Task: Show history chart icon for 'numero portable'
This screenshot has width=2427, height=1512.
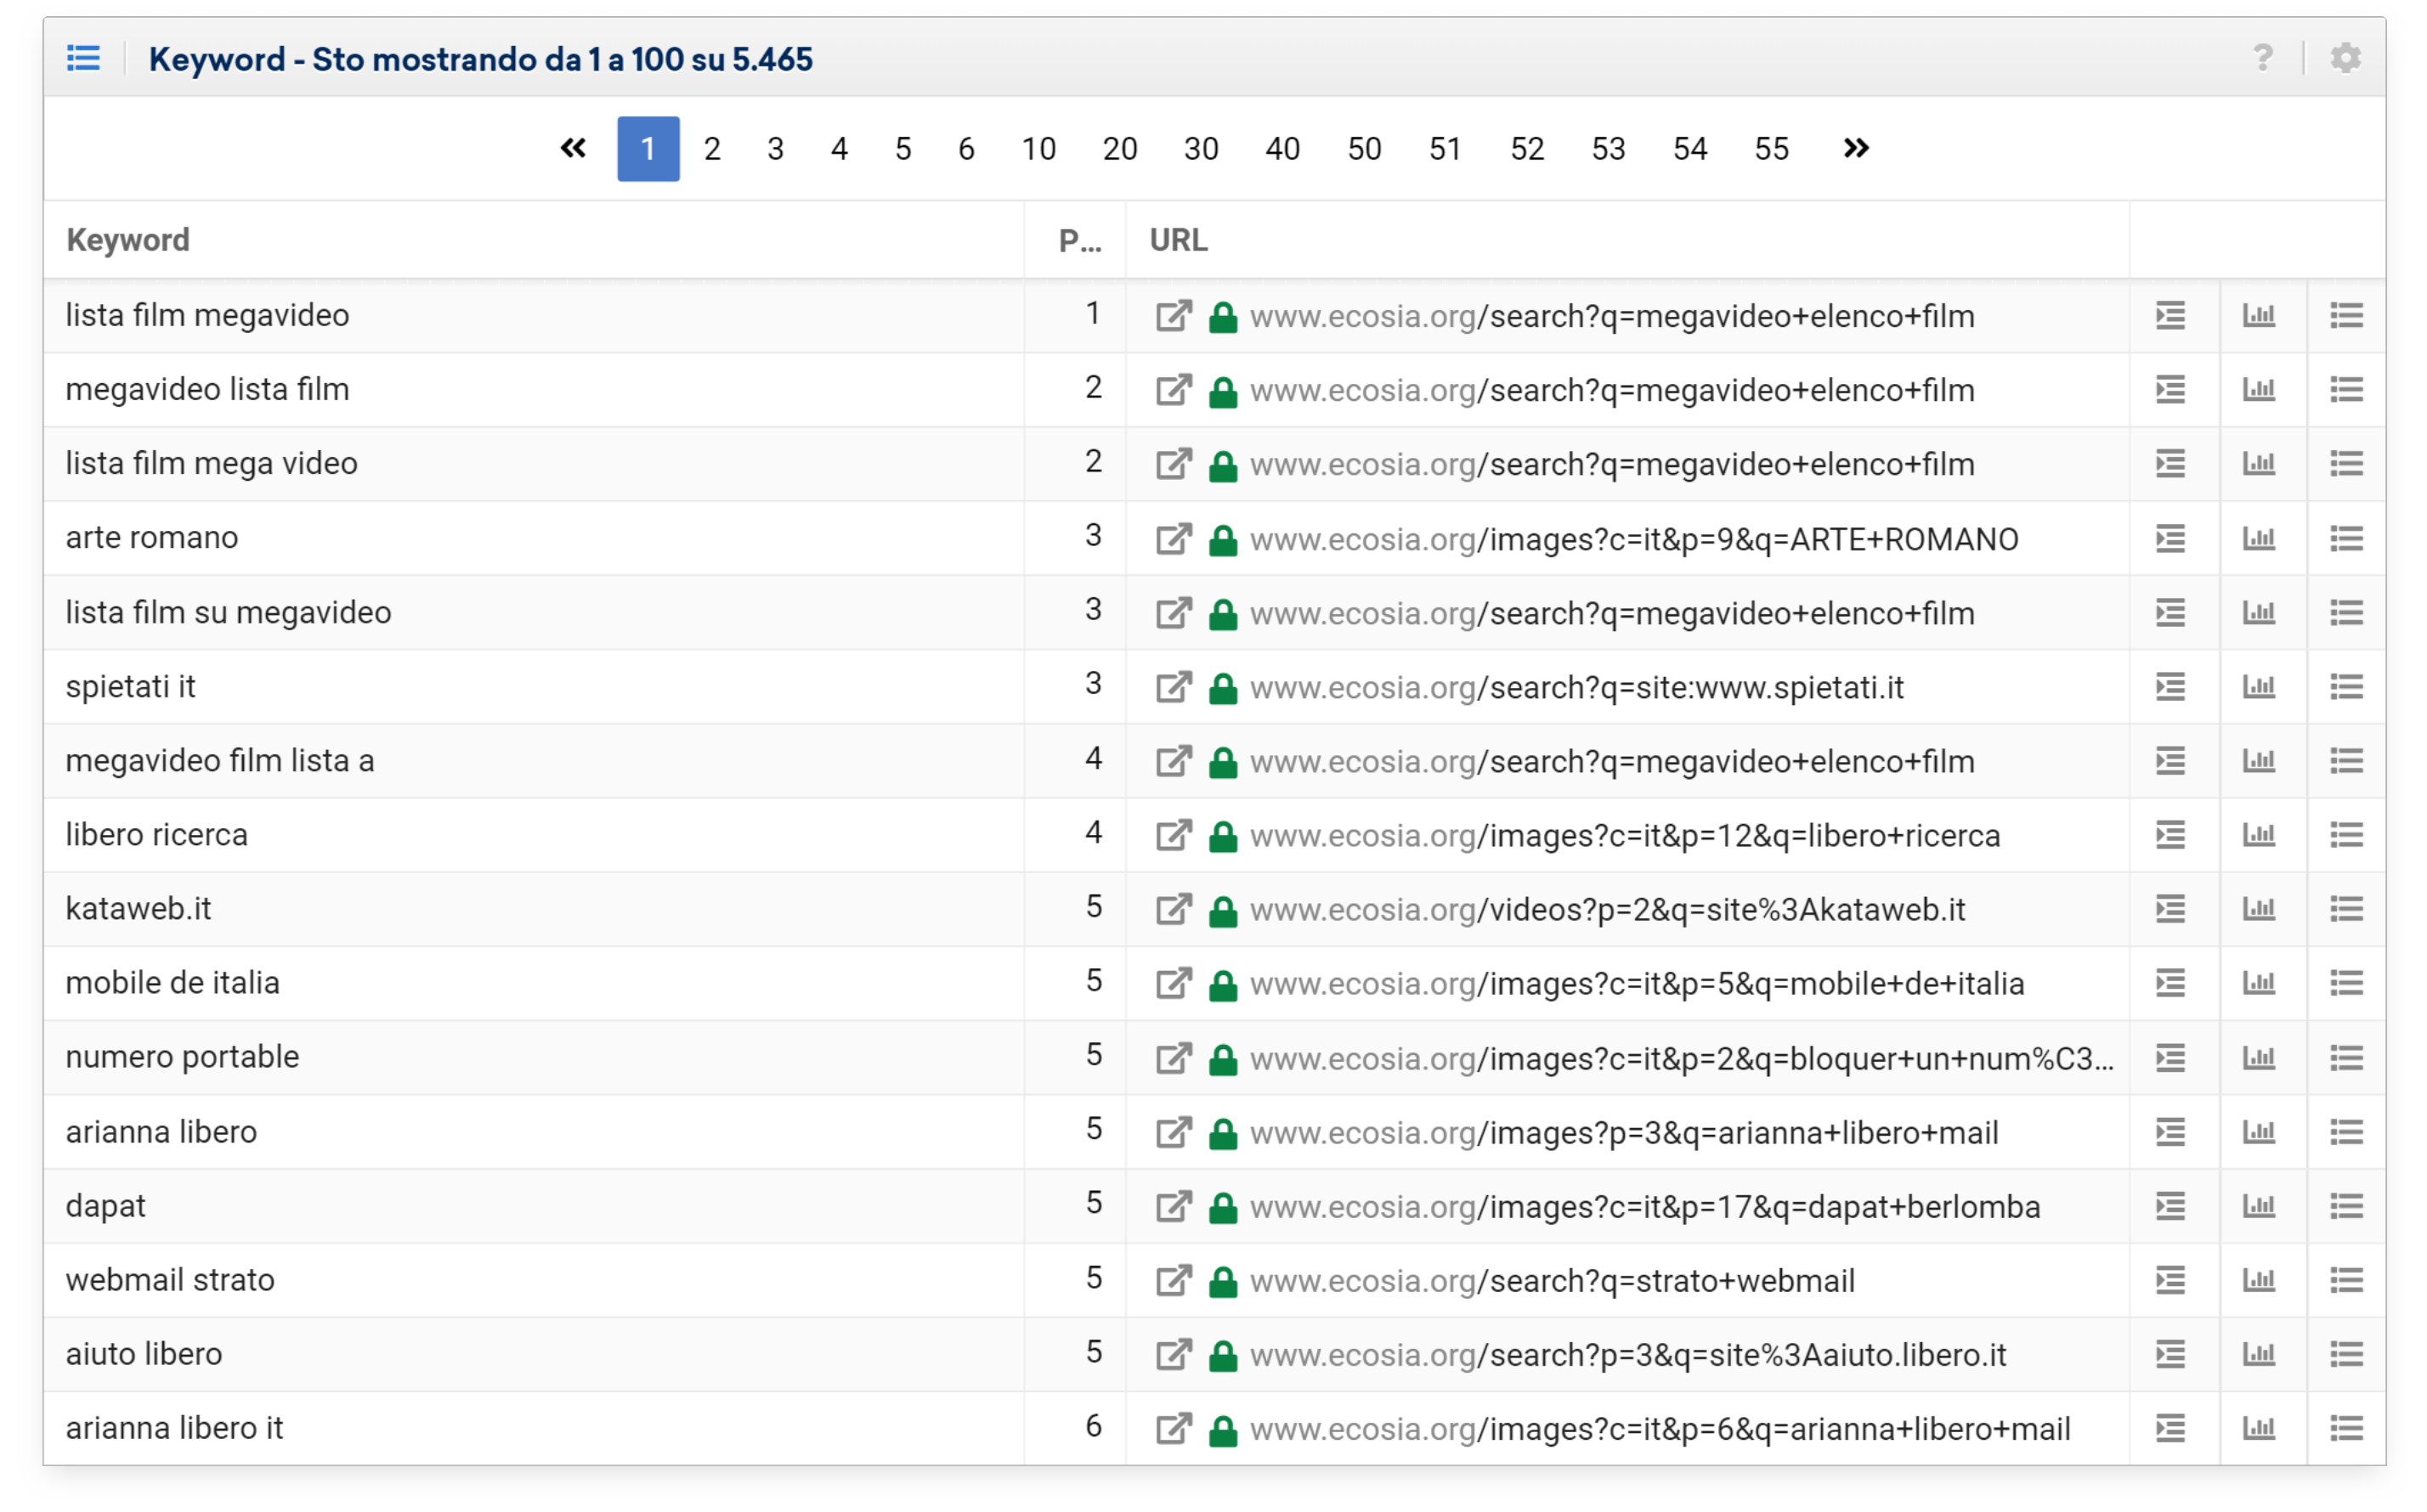Action: pos(2258,1058)
